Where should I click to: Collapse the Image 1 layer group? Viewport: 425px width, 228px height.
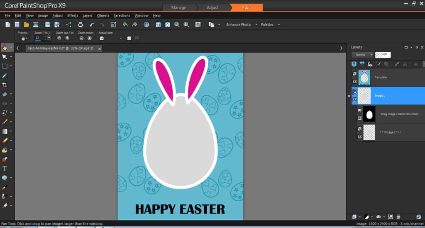pyautogui.click(x=349, y=96)
